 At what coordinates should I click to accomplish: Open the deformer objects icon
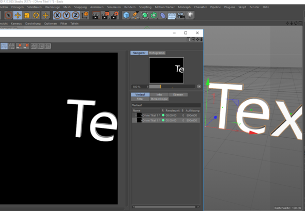163,15
